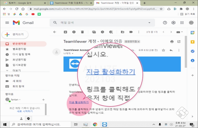
Task: Go to newer email arrow
Action: (x=163, y=32)
